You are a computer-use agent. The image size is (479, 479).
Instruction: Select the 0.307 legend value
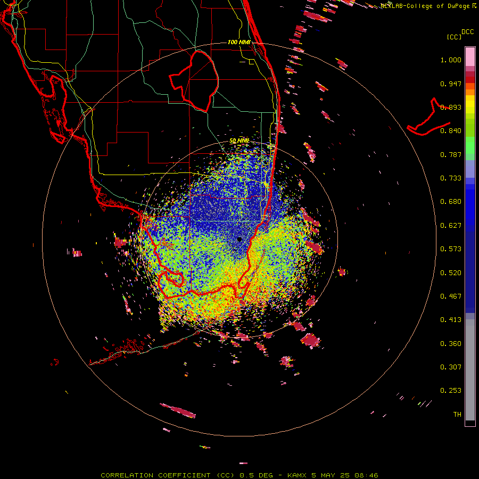tap(451, 367)
